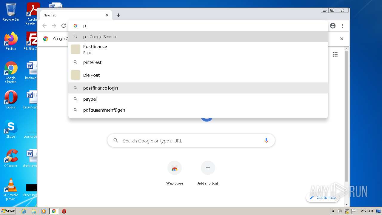Open the Recycle Bin desktop icon
The width and height of the screenshot is (382, 215).
click(11, 12)
